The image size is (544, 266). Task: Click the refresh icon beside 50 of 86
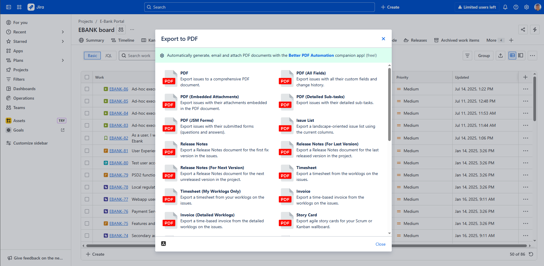click(531, 254)
